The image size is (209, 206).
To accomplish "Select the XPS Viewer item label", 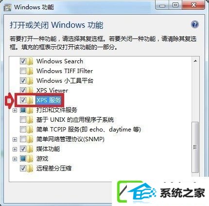I will point(52,91).
